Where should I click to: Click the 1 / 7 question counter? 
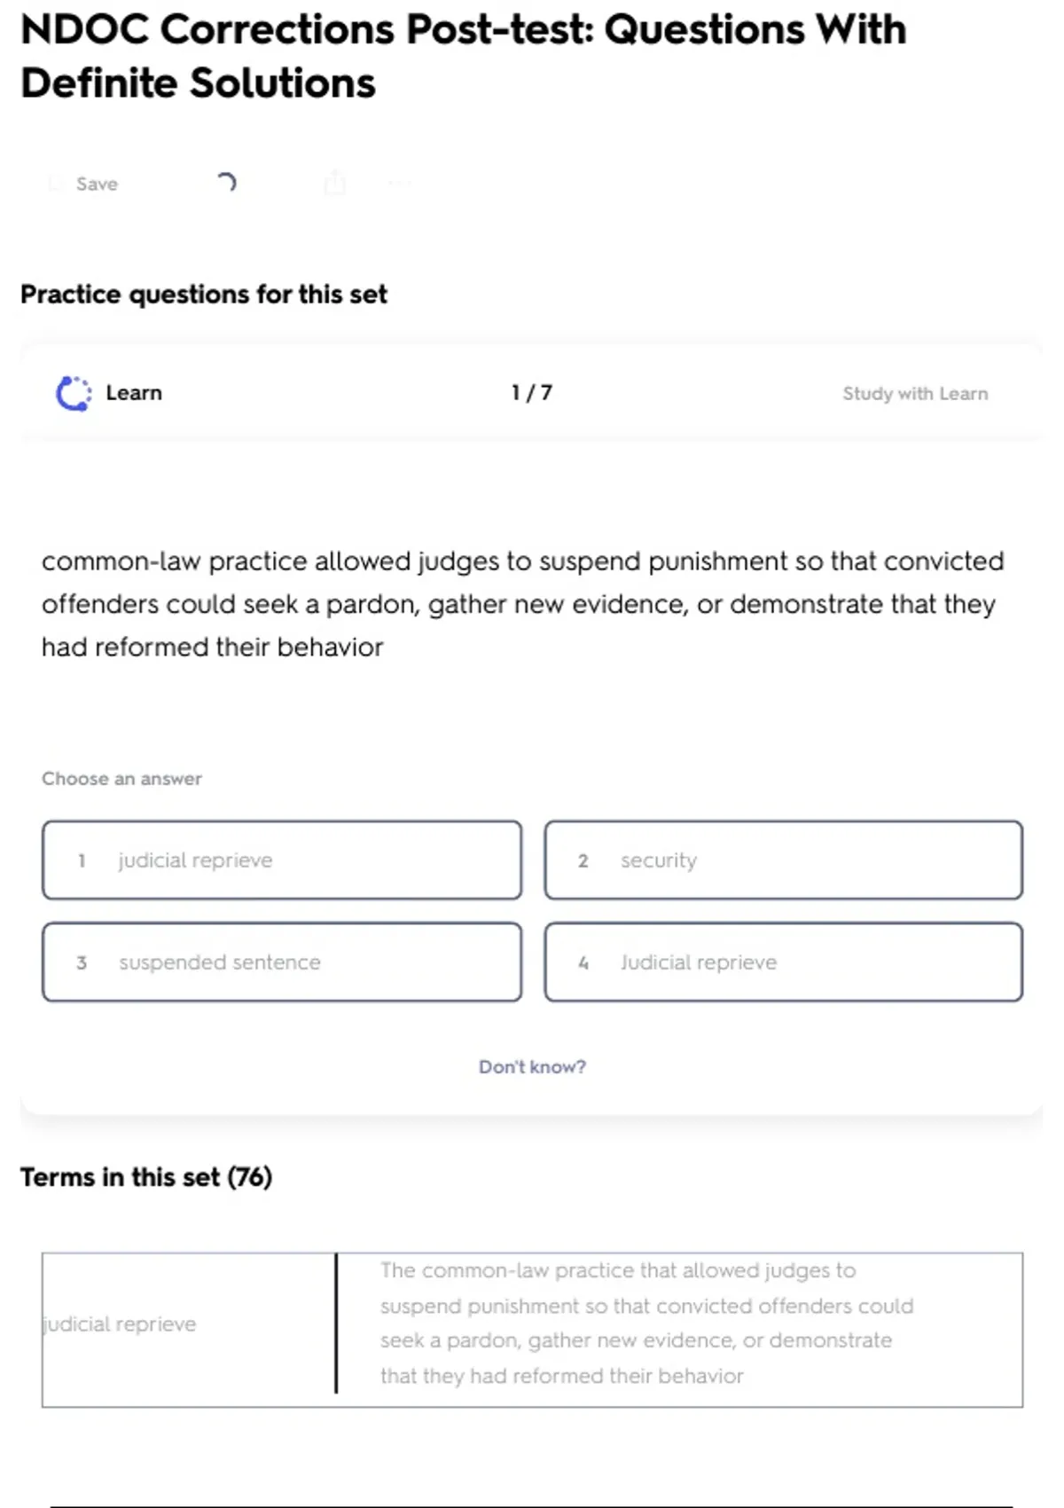(x=531, y=393)
